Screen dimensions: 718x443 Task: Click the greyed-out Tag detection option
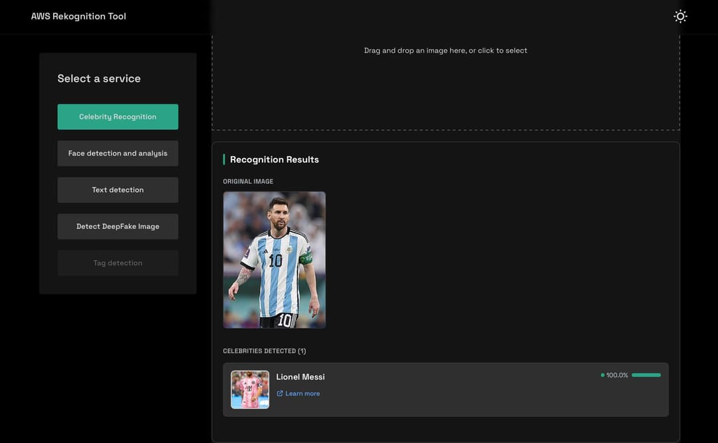tap(118, 263)
